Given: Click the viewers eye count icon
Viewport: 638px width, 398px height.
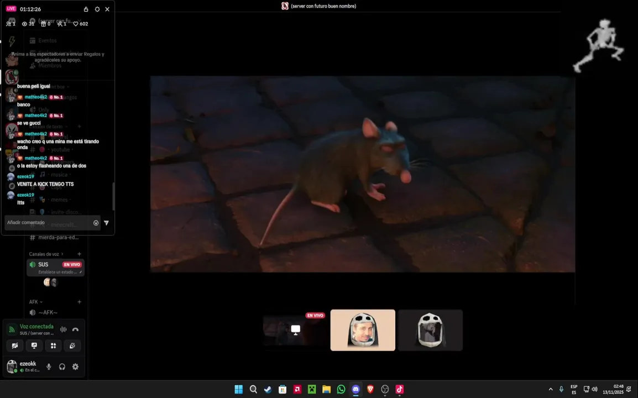Looking at the screenshot, I should click(x=24, y=24).
